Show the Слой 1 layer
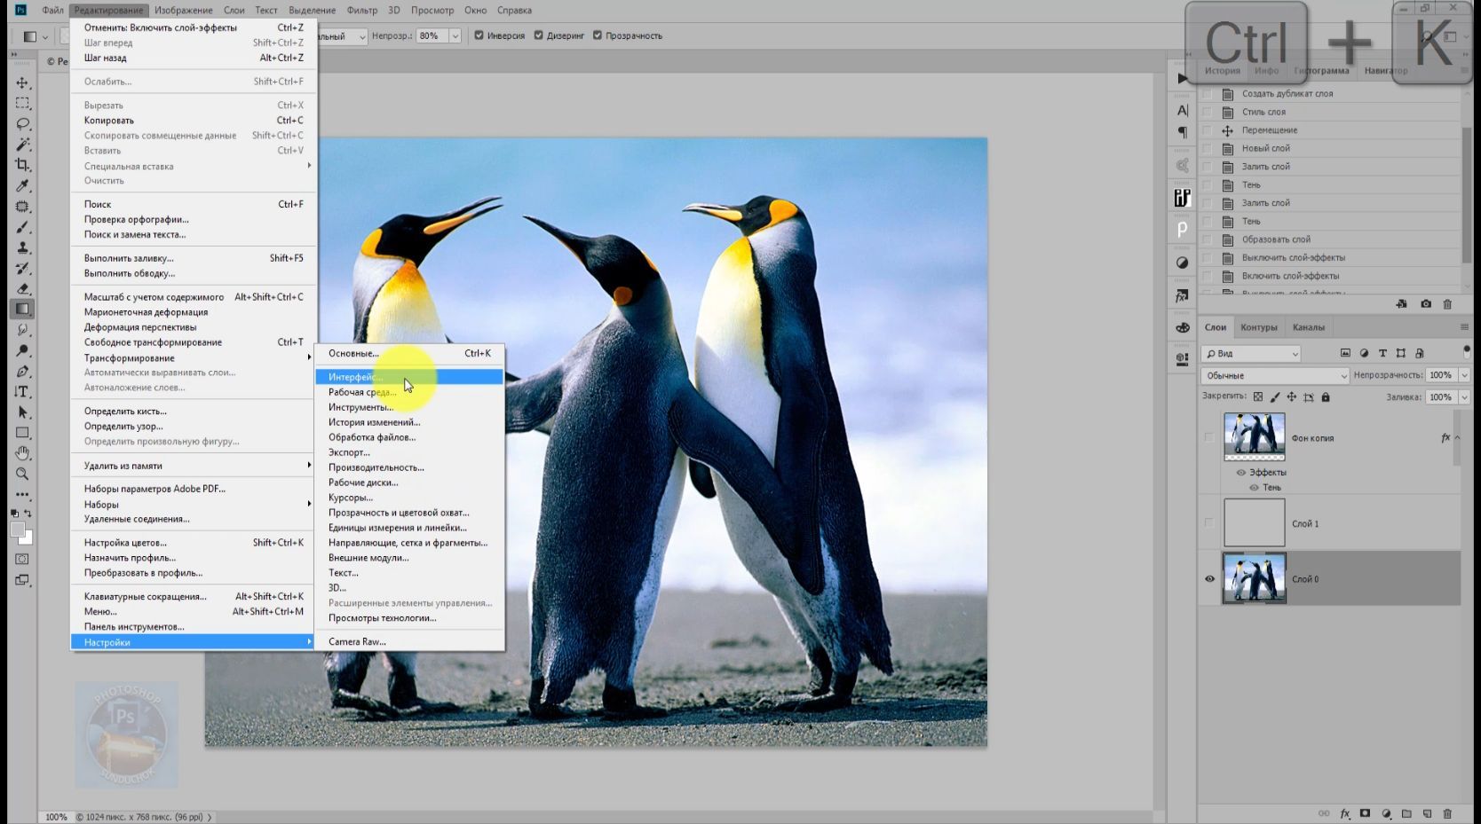The height and width of the screenshot is (824, 1481). coord(1209,523)
